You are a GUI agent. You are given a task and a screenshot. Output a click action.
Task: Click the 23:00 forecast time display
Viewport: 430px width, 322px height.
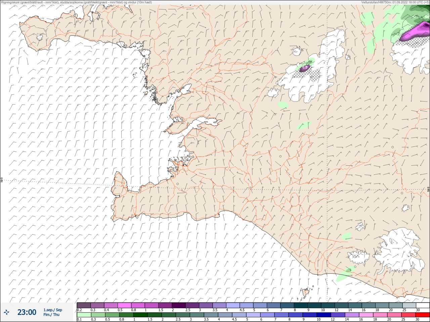tap(27, 312)
